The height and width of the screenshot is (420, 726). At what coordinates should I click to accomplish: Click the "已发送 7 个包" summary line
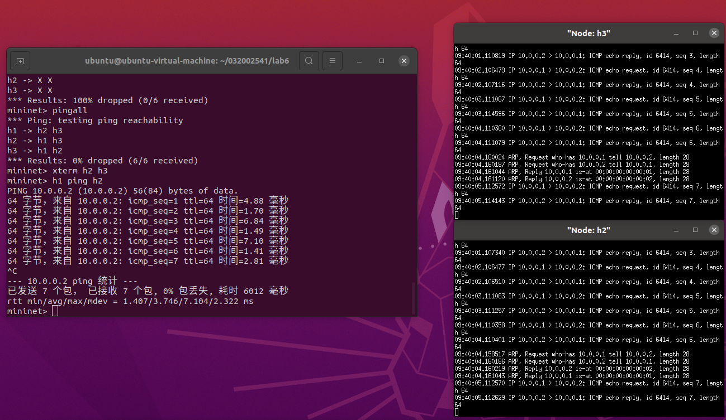pyautogui.click(x=148, y=291)
